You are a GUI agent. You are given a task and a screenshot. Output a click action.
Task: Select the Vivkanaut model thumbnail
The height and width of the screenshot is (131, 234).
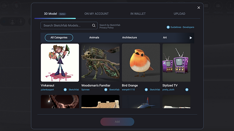tap(60, 63)
